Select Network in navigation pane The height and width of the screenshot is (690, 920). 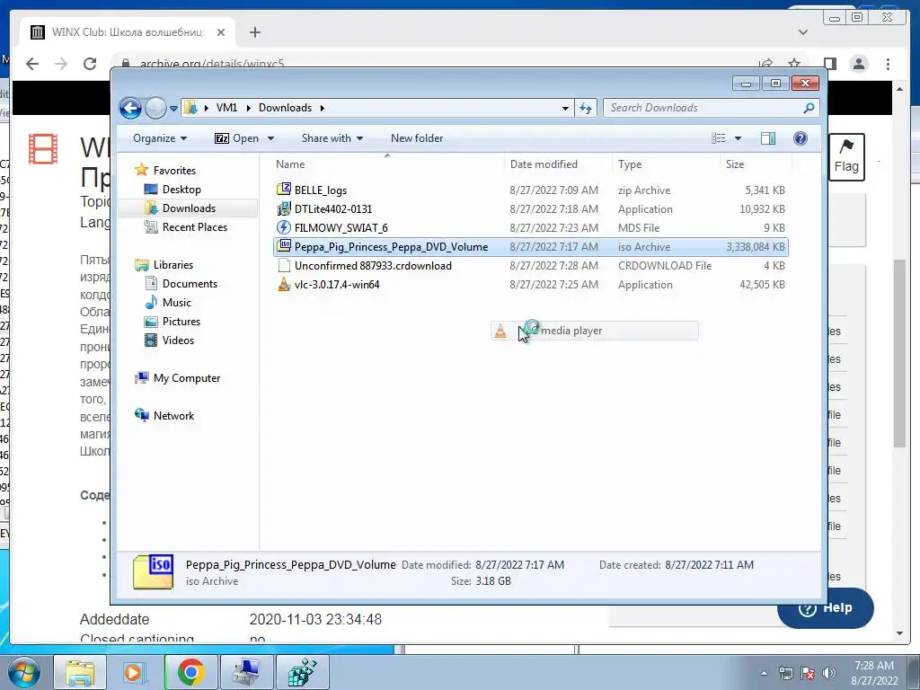[x=173, y=416]
